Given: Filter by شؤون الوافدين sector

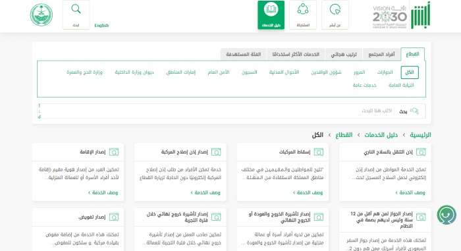Looking at the screenshot, I should [326, 72].
